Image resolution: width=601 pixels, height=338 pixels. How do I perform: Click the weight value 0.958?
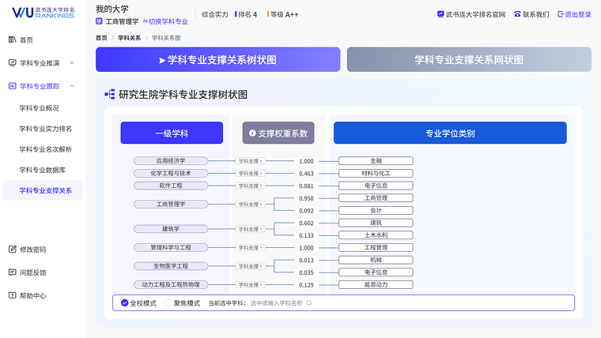click(x=306, y=198)
